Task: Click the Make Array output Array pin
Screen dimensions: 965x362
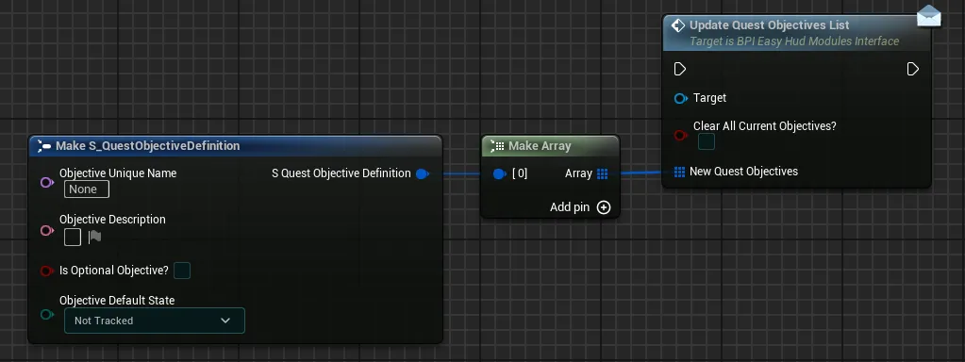Action: (603, 174)
